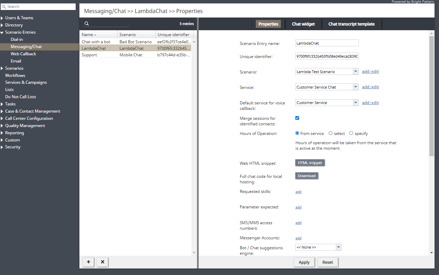The height and width of the screenshot is (275, 439).
Task: Open Messaging/Chat scenario entries
Action: (26, 47)
